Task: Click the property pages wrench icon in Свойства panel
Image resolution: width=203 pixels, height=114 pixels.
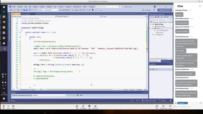Action: pos(156,69)
